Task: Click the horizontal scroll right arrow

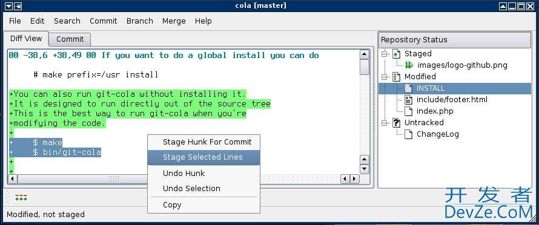Action: pos(354,179)
